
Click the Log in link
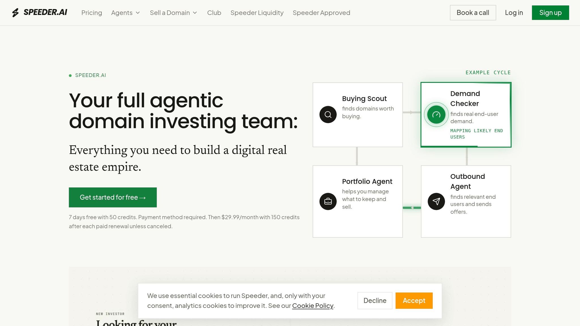tap(514, 13)
